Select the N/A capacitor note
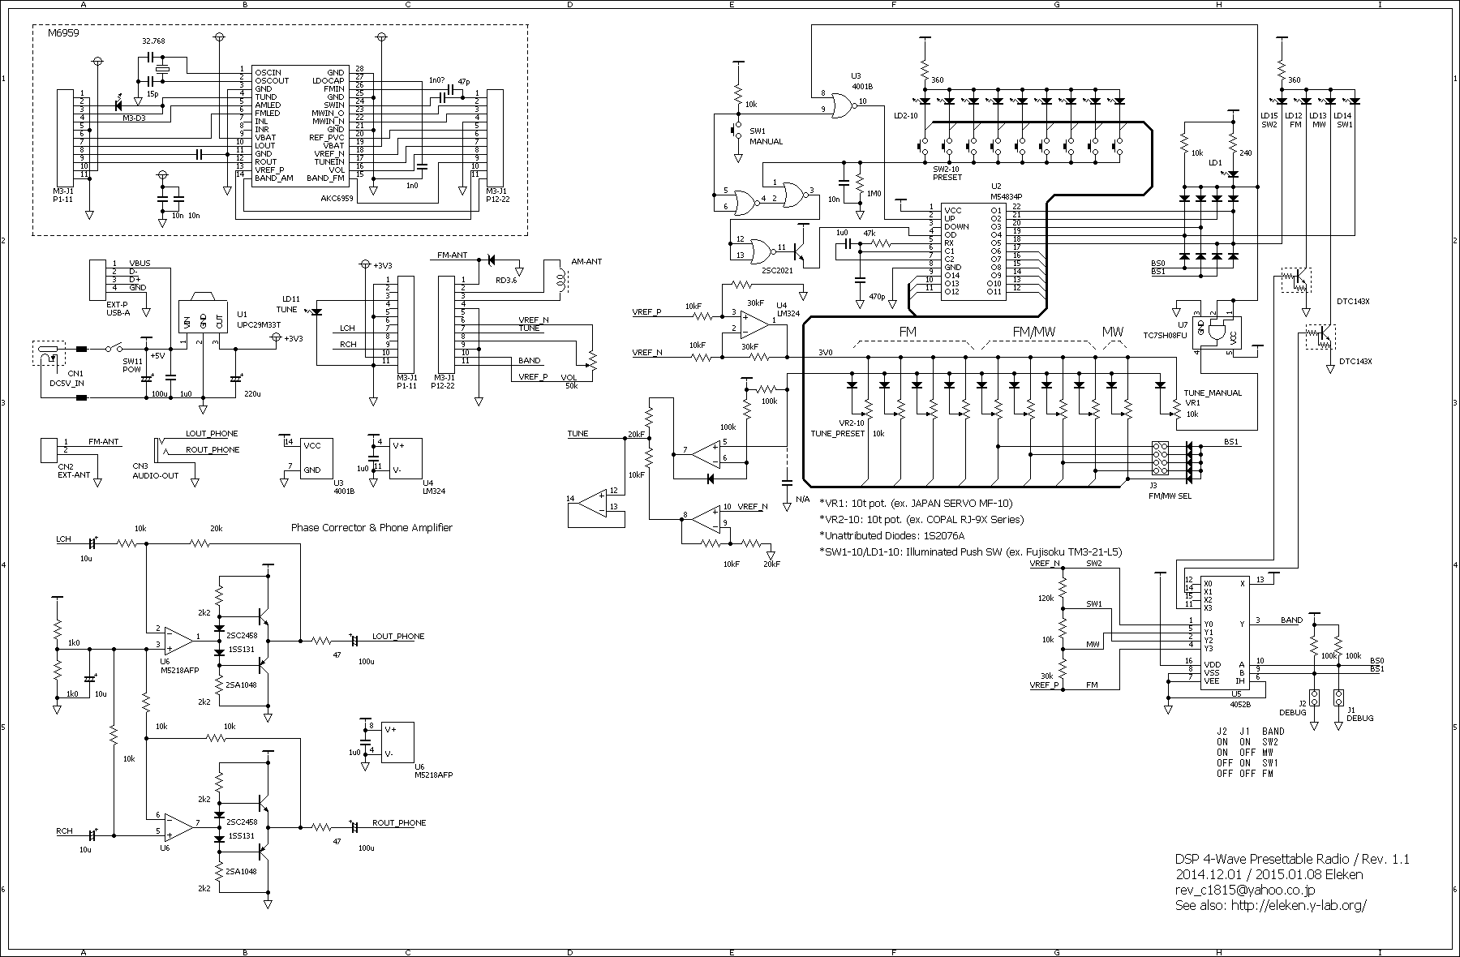The image size is (1460, 957). tap(803, 498)
